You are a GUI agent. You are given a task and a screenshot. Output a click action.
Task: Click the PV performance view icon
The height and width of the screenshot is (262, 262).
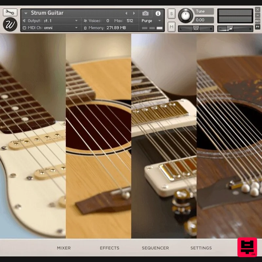257,26
